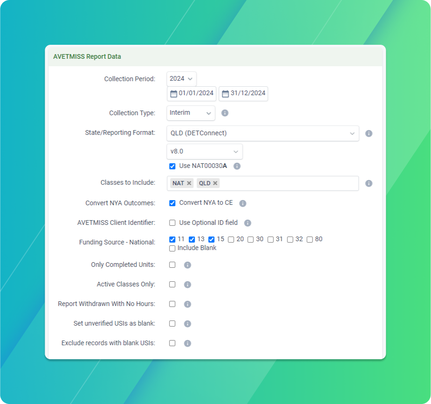View info about Classes to Include
Image resolution: width=431 pixels, height=404 pixels.
point(369,183)
